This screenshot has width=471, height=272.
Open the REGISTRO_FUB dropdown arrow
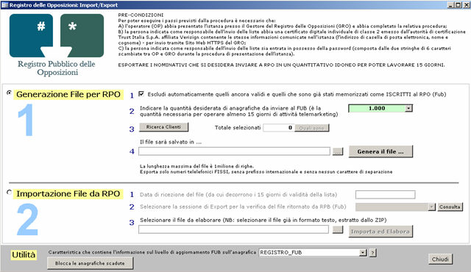(363, 252)
